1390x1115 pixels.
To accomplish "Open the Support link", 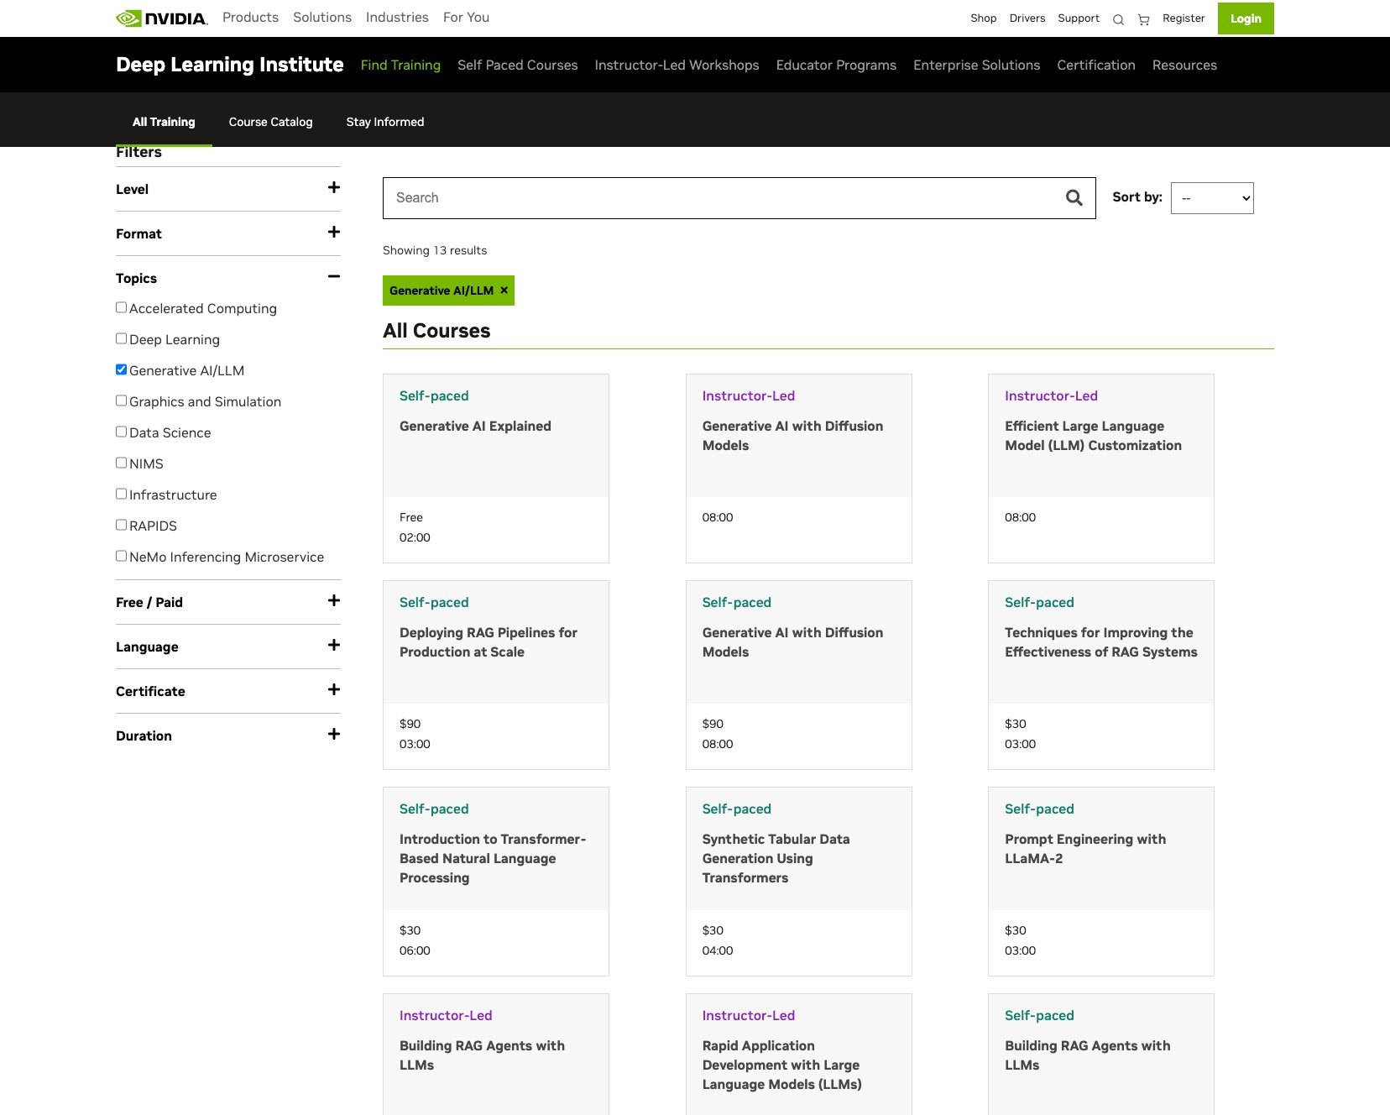I will (1079, 18).
